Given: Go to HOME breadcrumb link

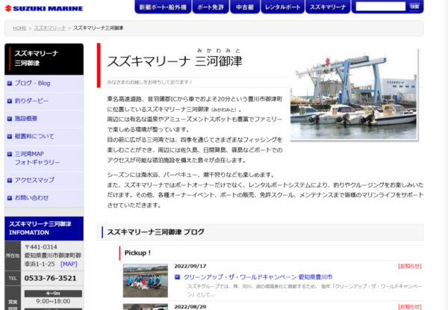Looking at the screenshot, I should 19,28.
